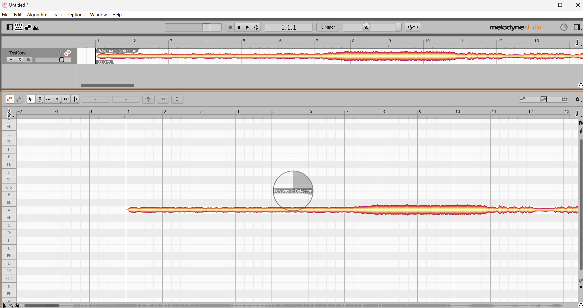Open the Algorithm menu
The height and width of the screenshot is (308, 583).
pyautogui.click(x=37, y=14)
